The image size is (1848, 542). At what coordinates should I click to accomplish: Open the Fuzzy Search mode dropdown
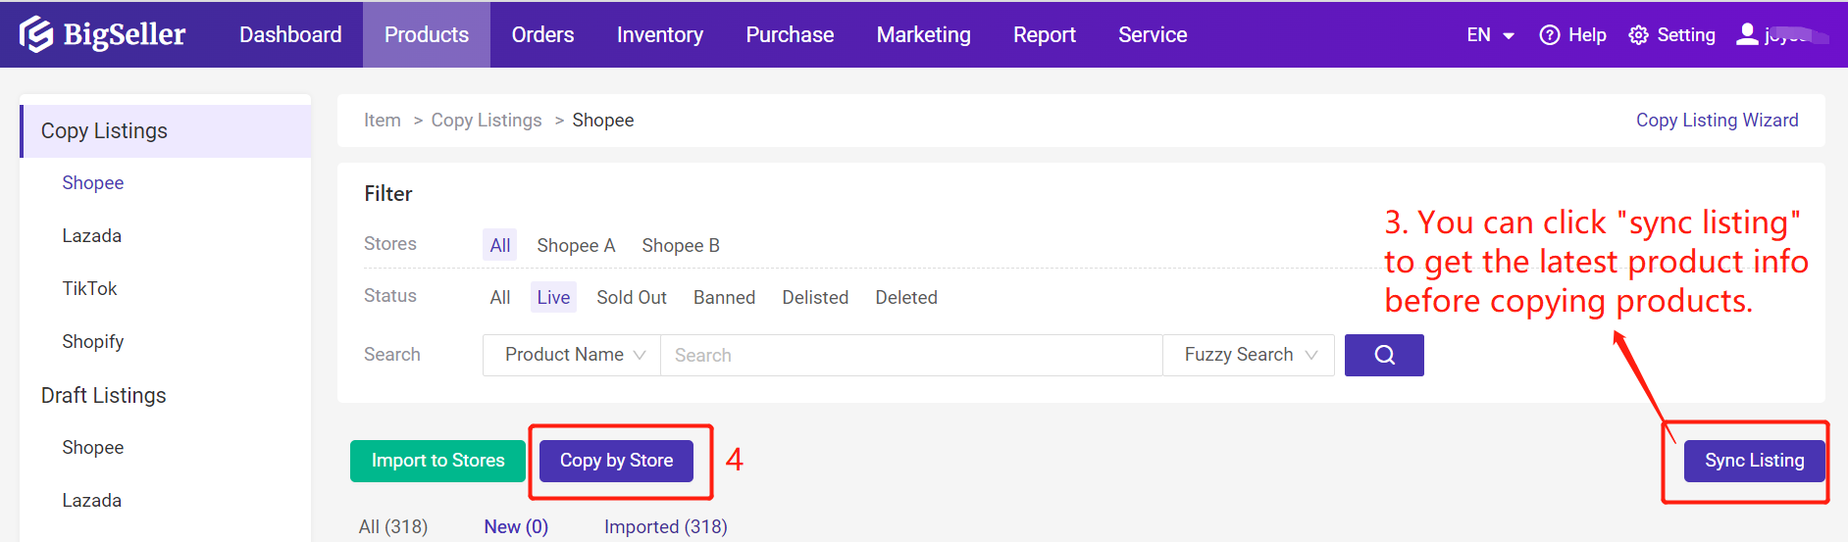pos(1249,355)
